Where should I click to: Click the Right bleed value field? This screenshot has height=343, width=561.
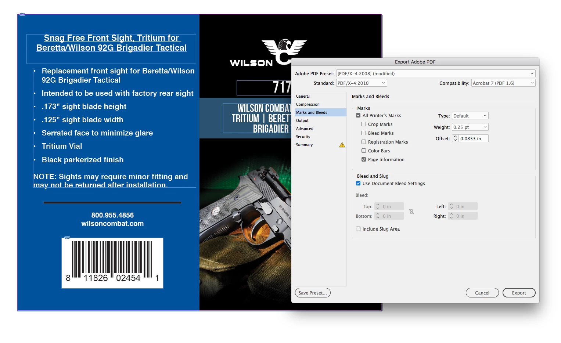465,216
